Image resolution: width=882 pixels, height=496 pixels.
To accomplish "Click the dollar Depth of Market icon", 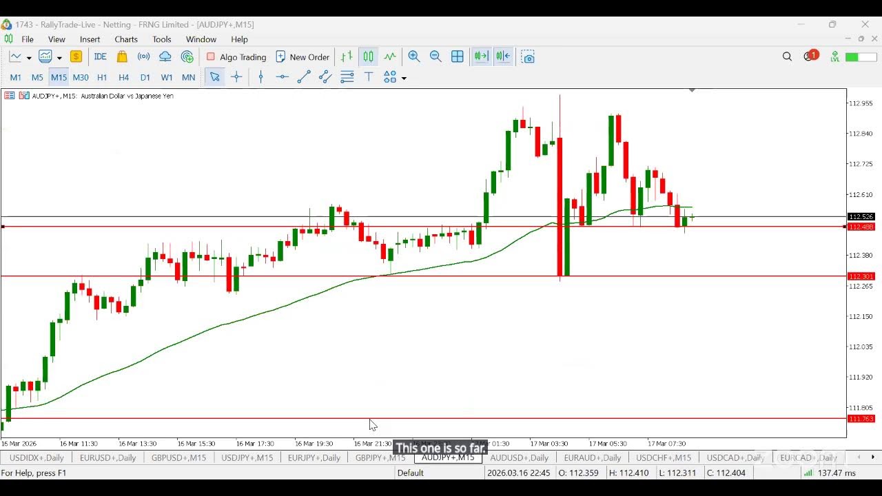I will click(76, 57).
